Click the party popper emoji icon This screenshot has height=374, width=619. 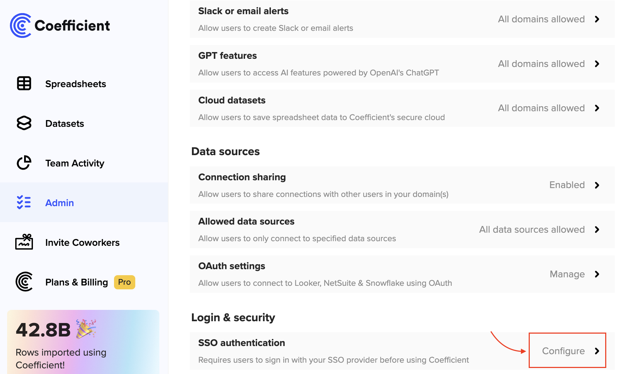[x=86, y=329]
